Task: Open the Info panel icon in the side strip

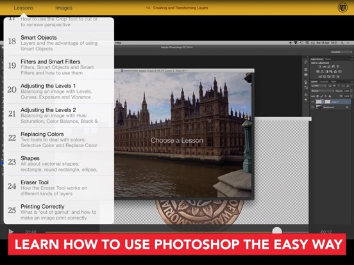Action: pyautogui.click(x=306, y=75)
